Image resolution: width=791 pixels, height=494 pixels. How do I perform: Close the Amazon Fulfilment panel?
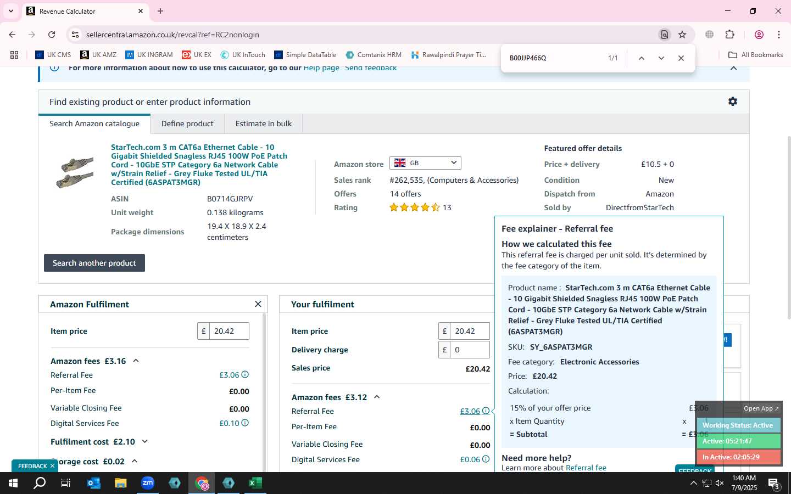(x=258, y=304)
